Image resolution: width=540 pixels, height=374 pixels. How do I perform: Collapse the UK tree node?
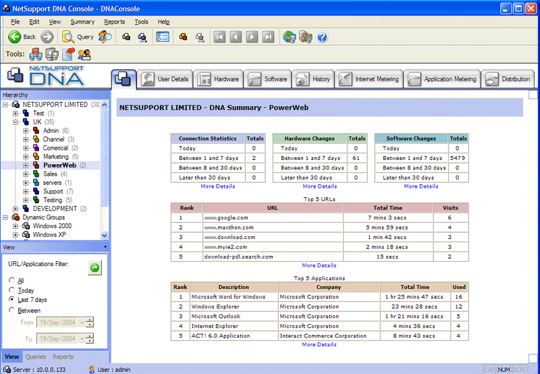[16, 122]
